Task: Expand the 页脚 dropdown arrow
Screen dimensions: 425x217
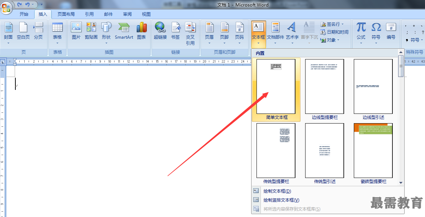Action: point(224,43)
